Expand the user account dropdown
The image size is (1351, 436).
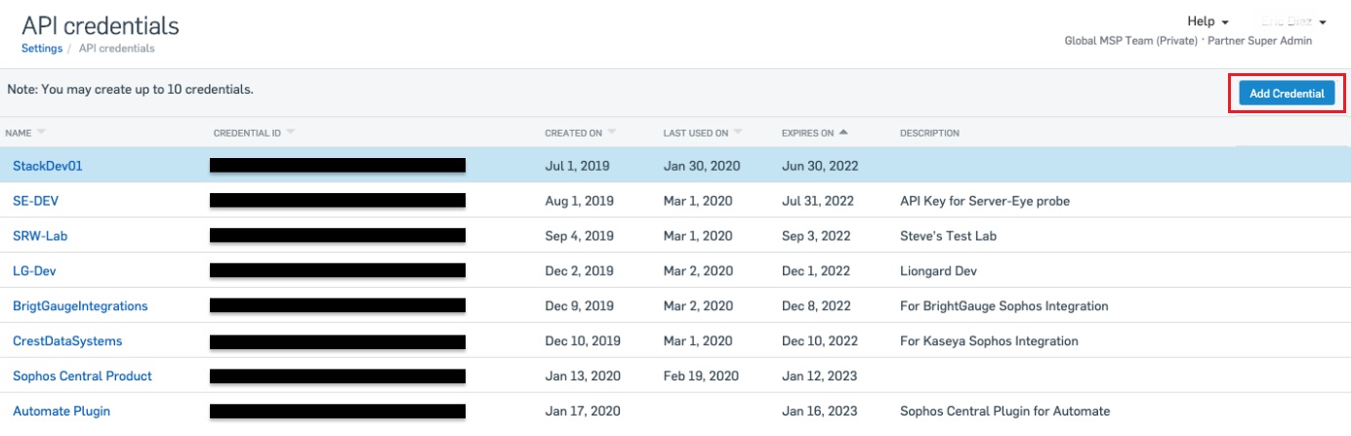pyautogui.click(x=1322, y=21)
